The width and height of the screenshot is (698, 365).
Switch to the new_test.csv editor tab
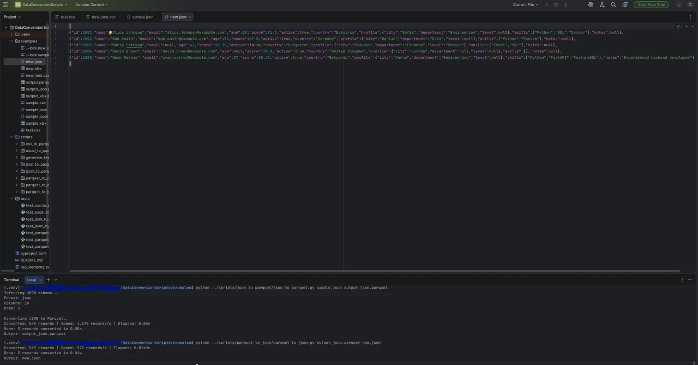click(101, 17)
